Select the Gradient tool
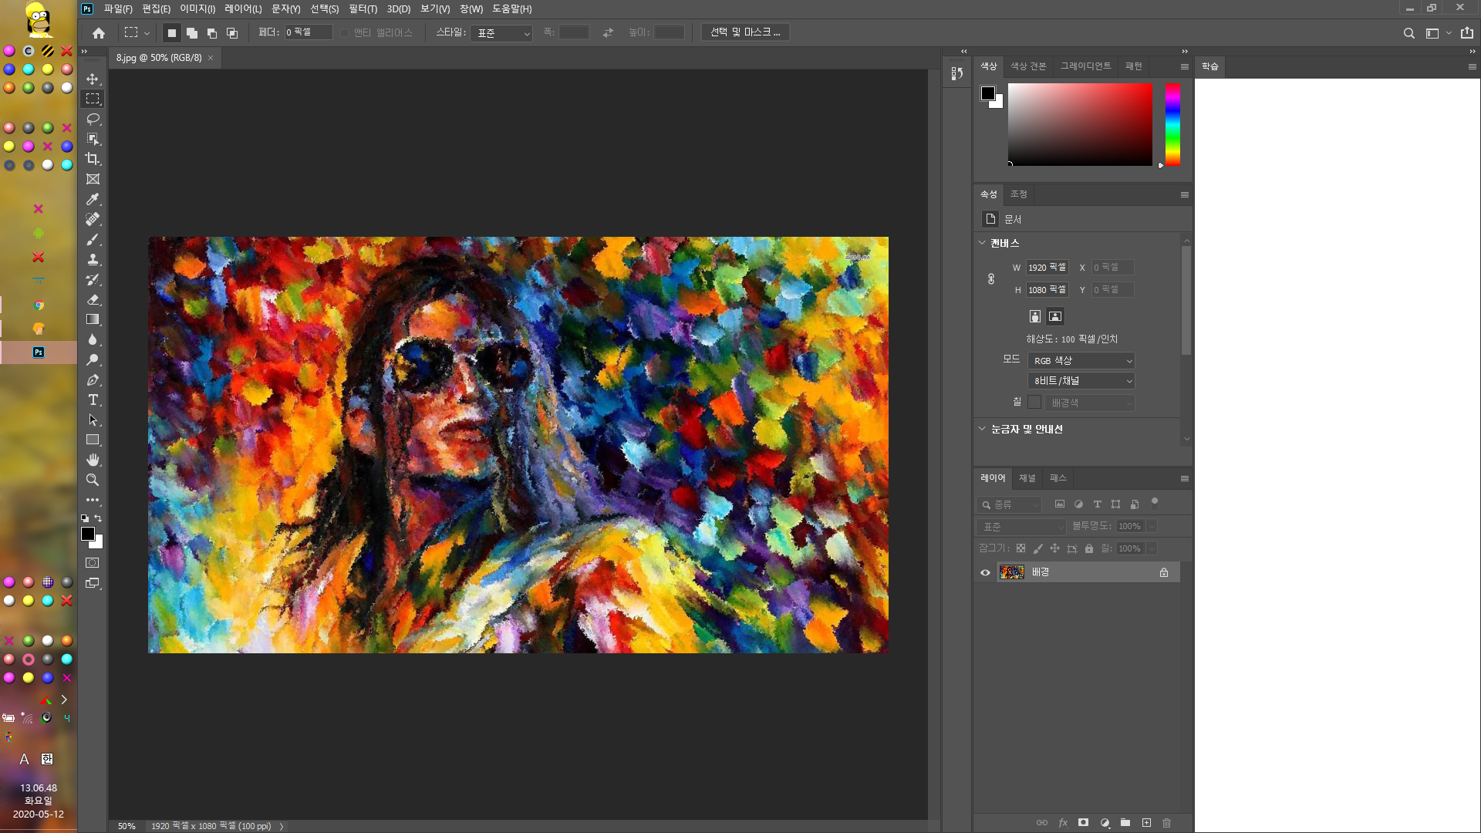 pyautogui.click(x=93, y=319)
